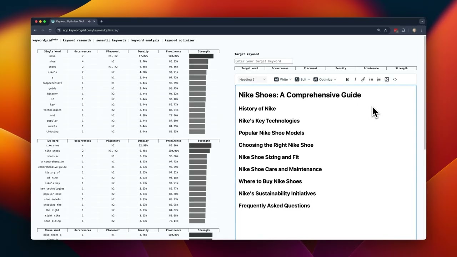Click the Target word column header
The width and height of the screenshot is (457, 257).
250,68
